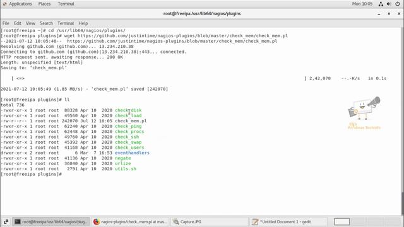
Task: Switch to Untitled Document 1 gedit taskbar item
Action: 288,221
